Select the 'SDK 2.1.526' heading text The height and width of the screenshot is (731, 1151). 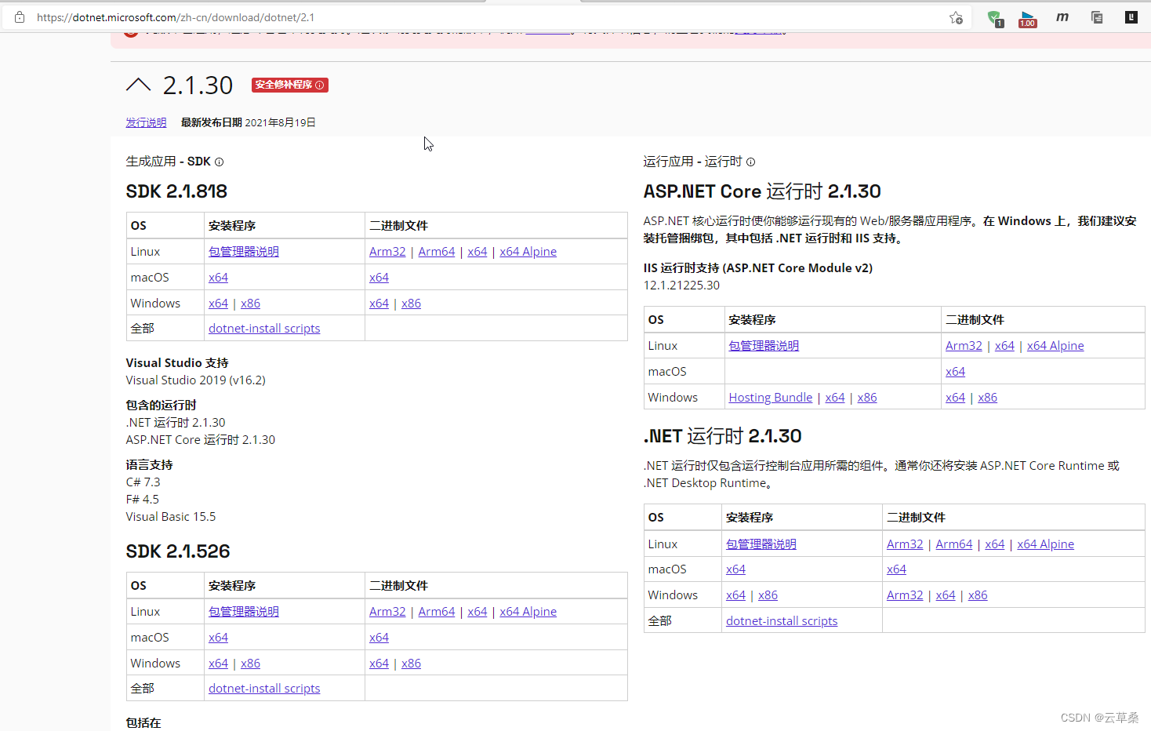point(178,551)
